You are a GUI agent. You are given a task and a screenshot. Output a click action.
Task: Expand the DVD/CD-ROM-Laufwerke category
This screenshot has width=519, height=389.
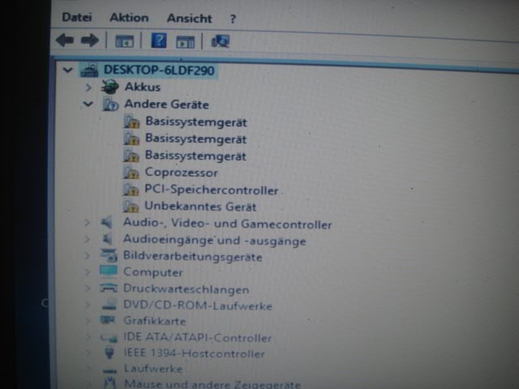88,305
